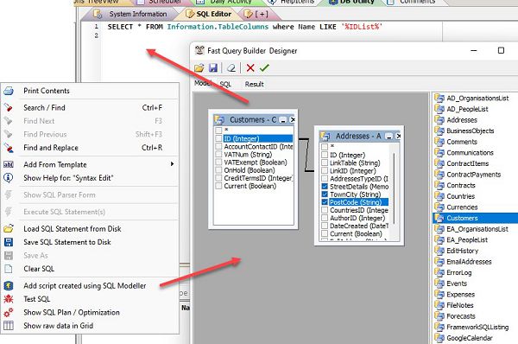
Task: Choose Add script created using SQL Modeller
Action: click(85, 286)
